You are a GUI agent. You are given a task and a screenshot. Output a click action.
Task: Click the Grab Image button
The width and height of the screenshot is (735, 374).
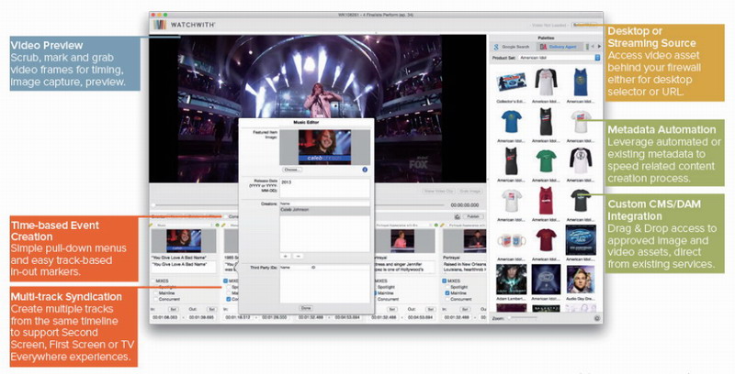470,192
